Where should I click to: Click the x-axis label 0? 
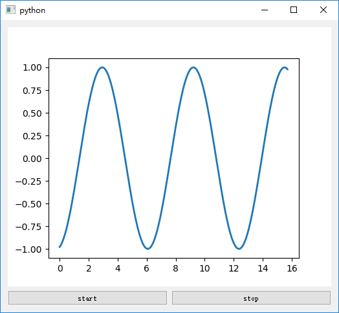60,268
